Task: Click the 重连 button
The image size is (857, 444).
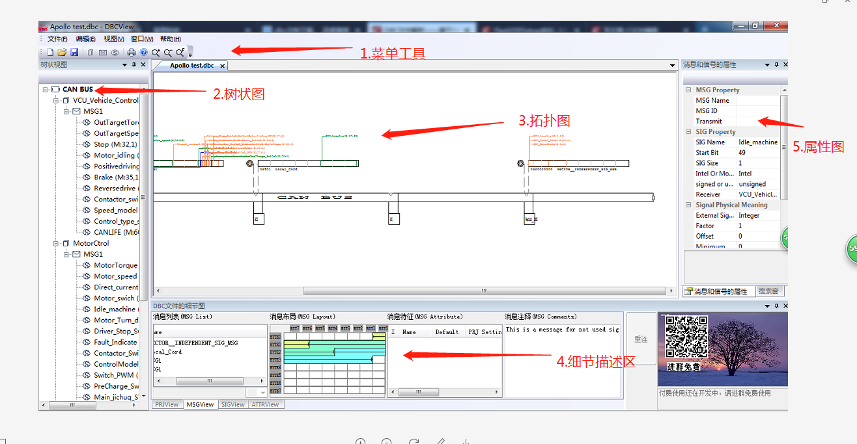Action: coord(641,339)
